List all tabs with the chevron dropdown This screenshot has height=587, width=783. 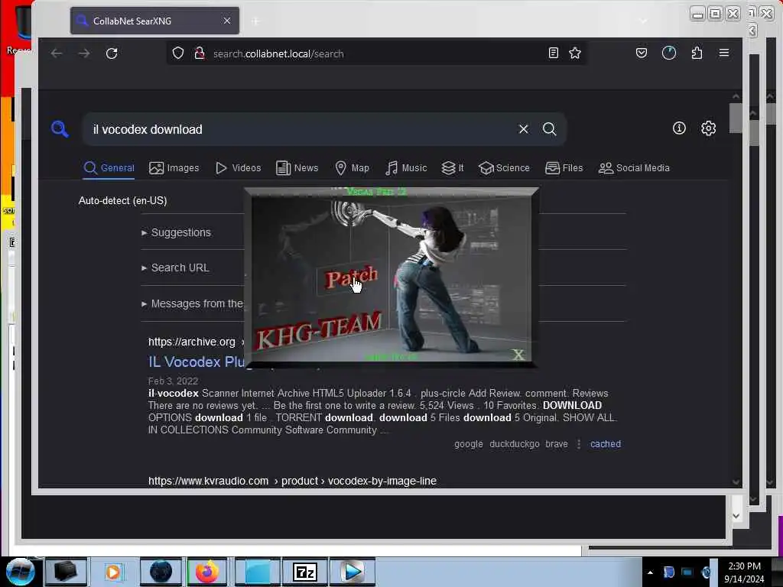pos(644,21)
